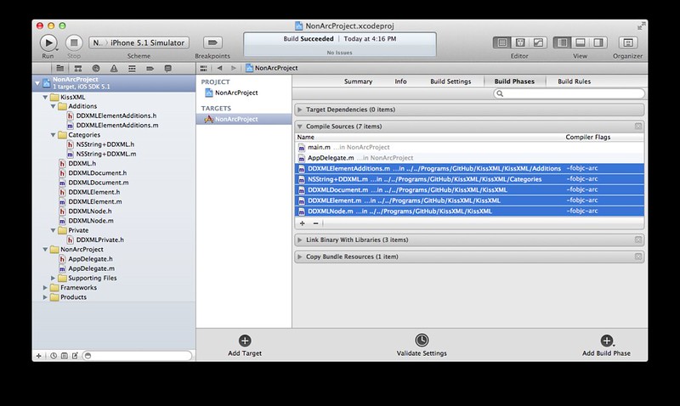Switch to the Info tab
The width and height of the screenshot is (680, 406).
pyautogui.click(x=400, y=82)
